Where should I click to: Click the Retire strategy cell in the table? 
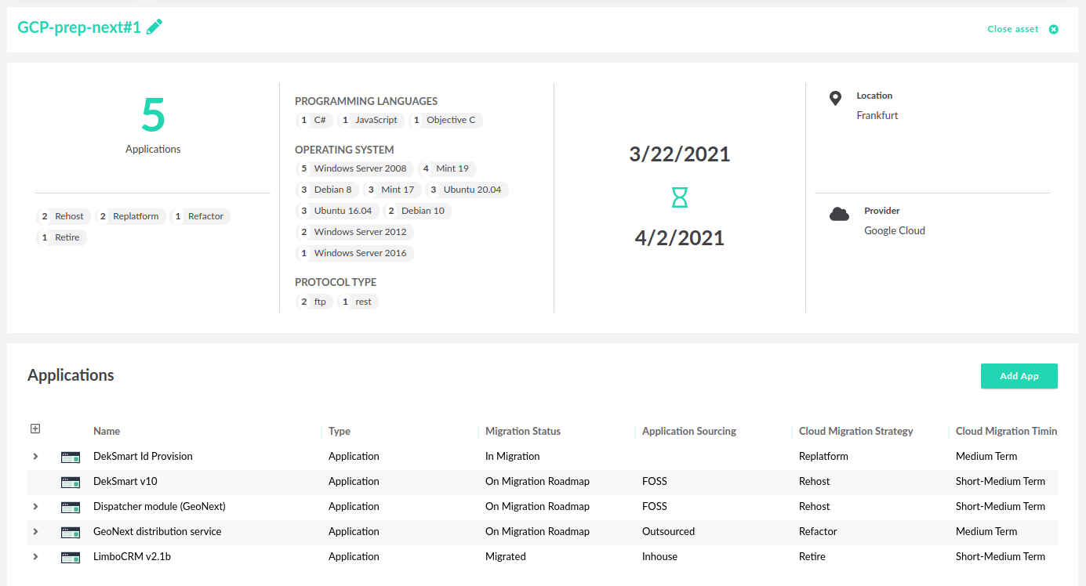click(812, 556)
